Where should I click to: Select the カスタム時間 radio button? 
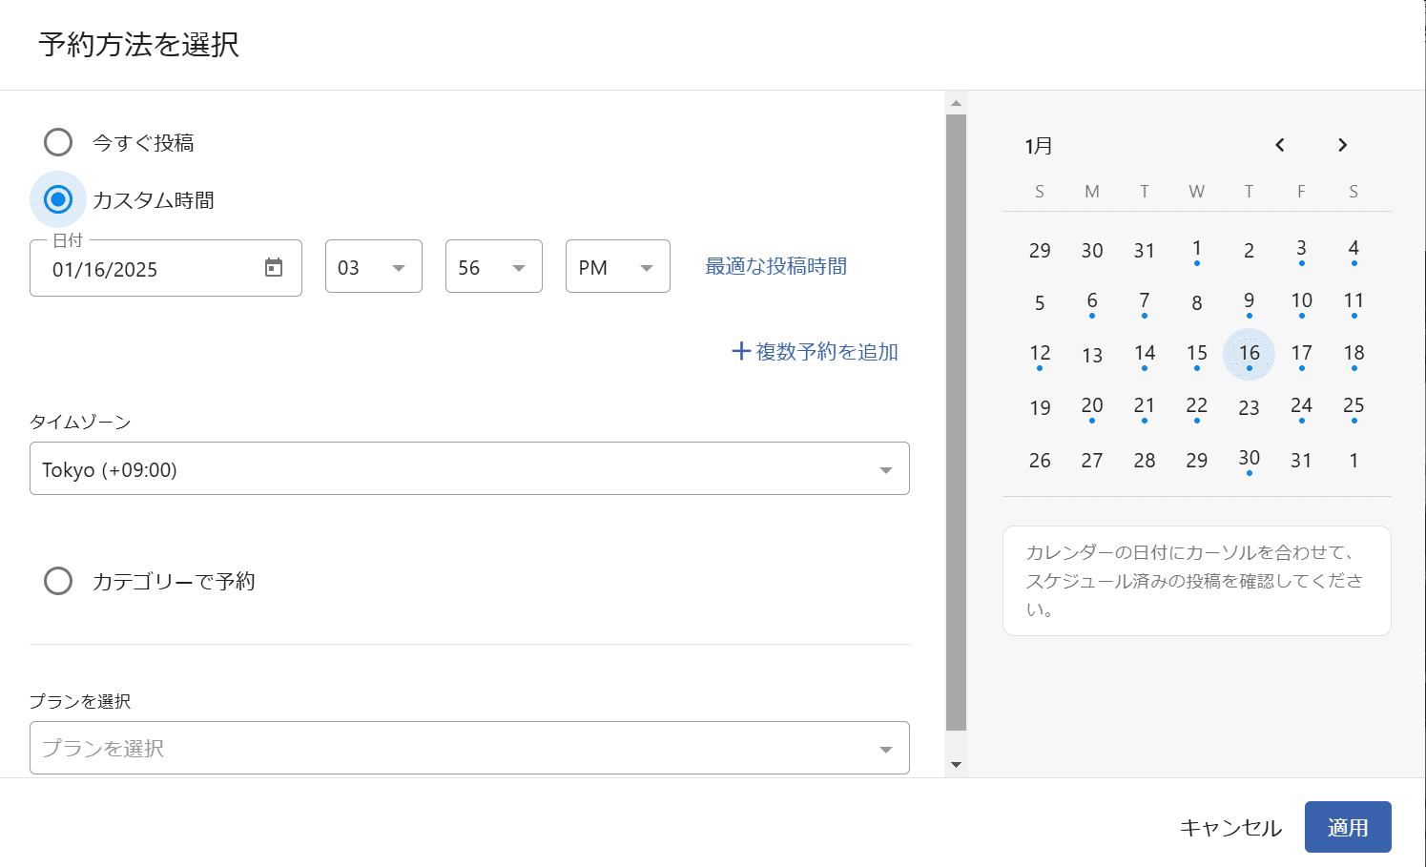tap(58, 199)
